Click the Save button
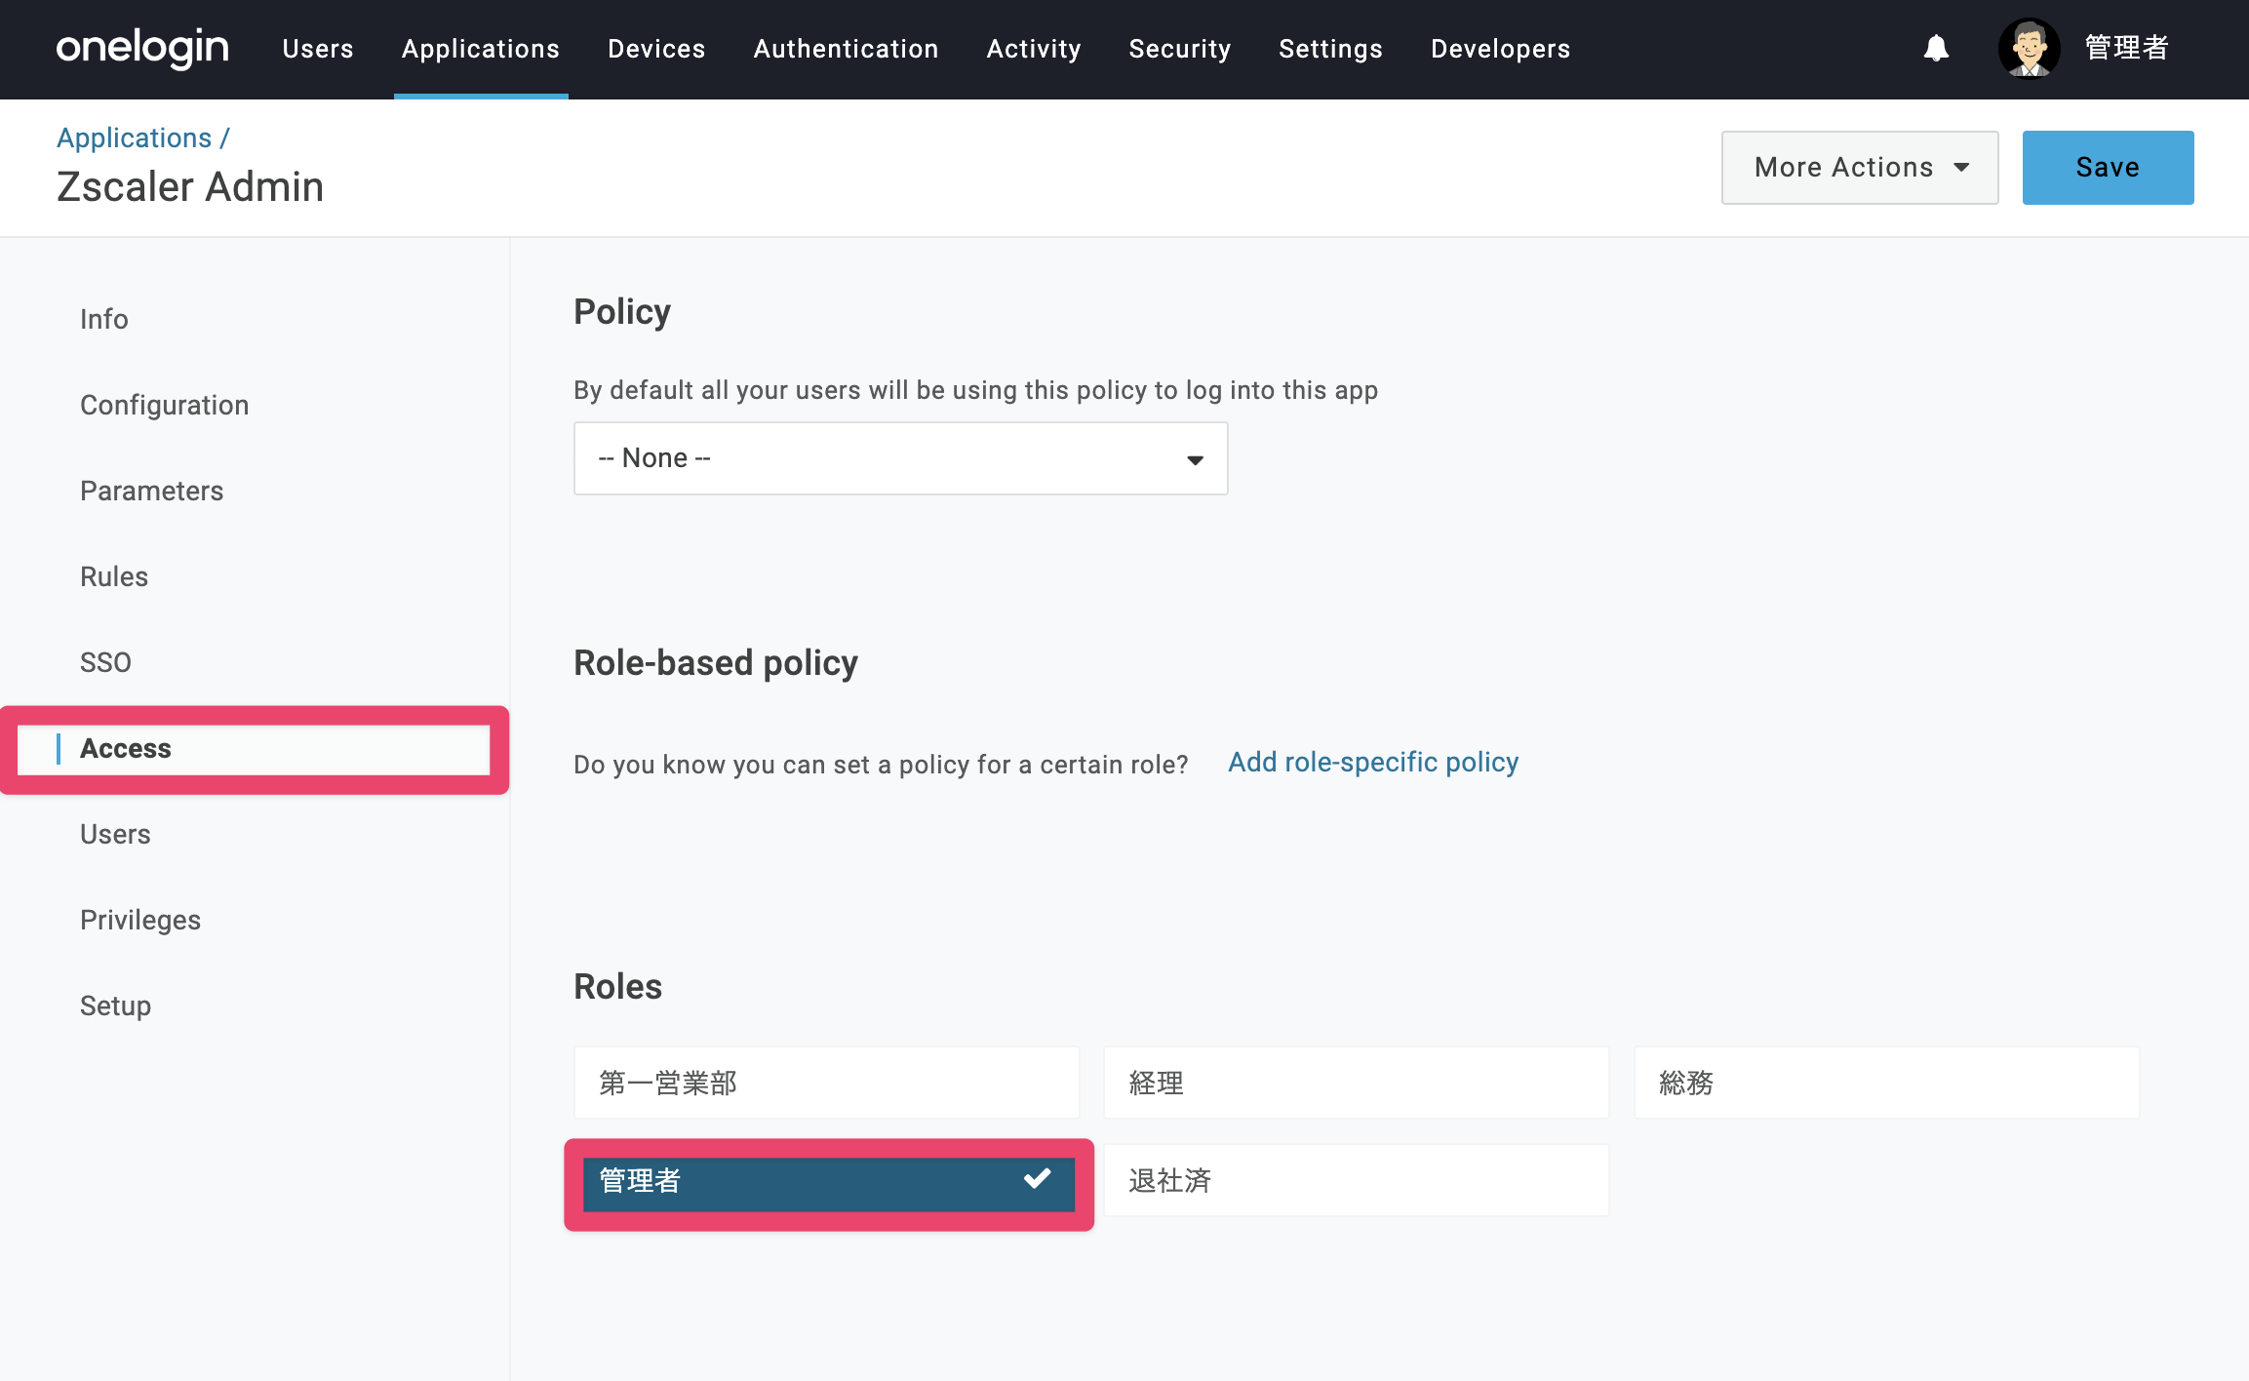2249x1381 pixels. (2108, 168)
